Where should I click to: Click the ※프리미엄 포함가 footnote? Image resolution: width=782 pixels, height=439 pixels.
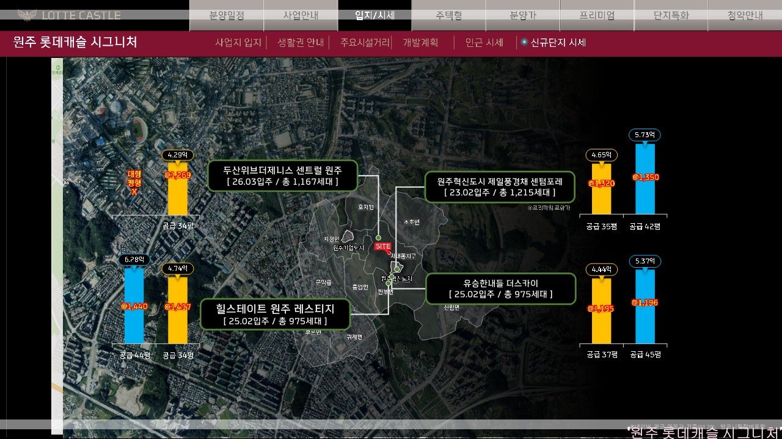pos(549,208)
